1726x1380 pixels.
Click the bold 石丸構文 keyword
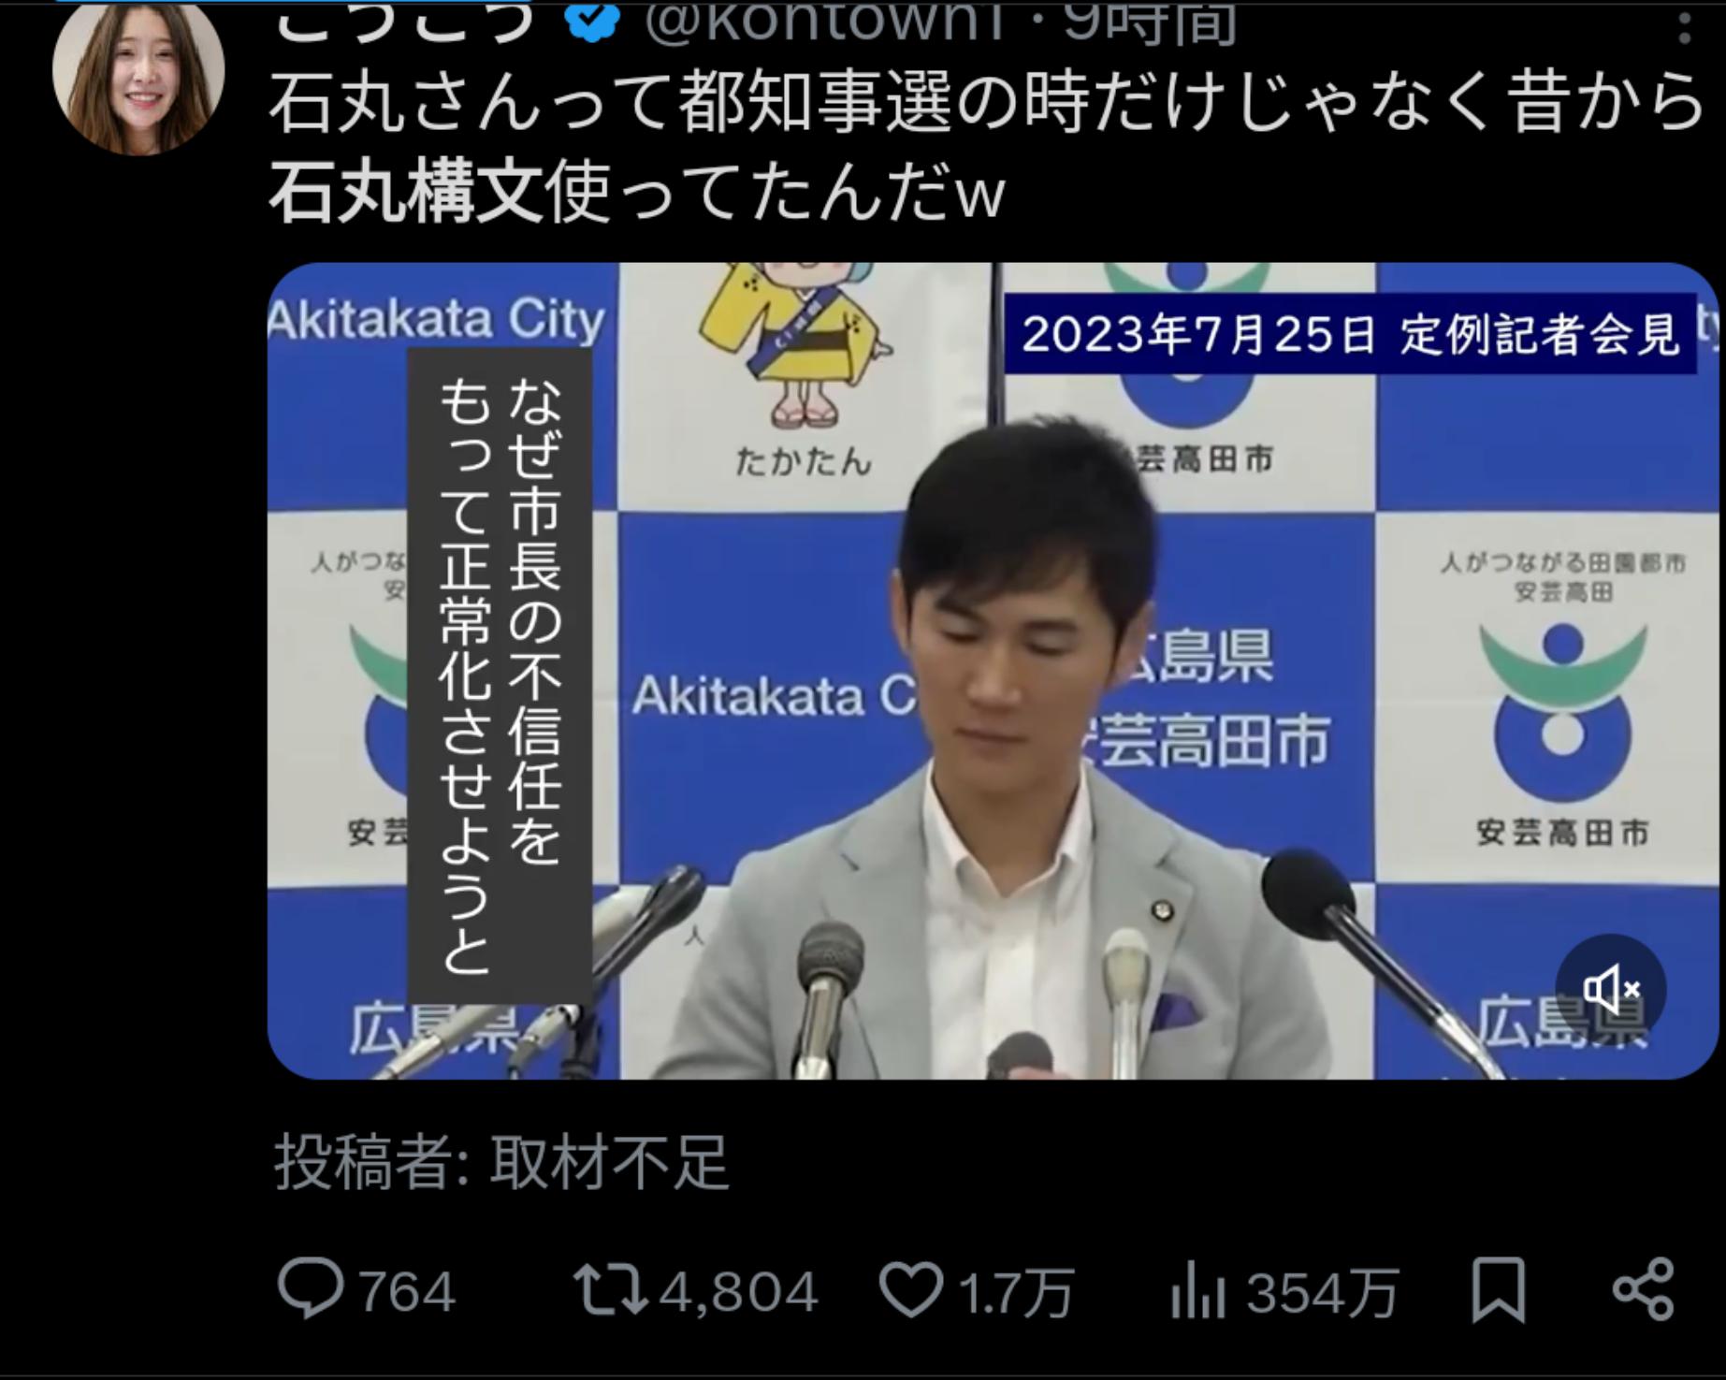tap(405, 193)
